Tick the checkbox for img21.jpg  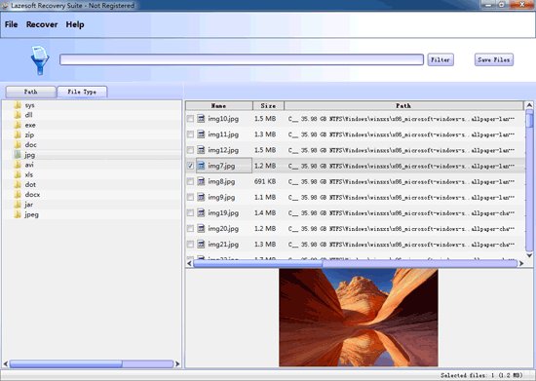pyautogui.click(x=190, y=245)
